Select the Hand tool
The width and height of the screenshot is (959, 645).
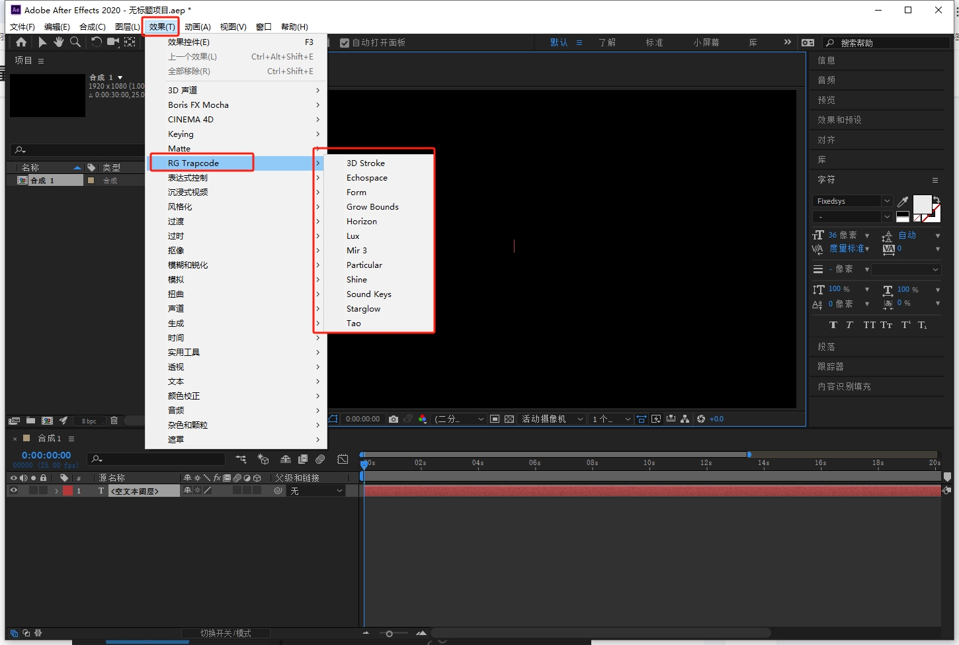[x=59, y=42]
